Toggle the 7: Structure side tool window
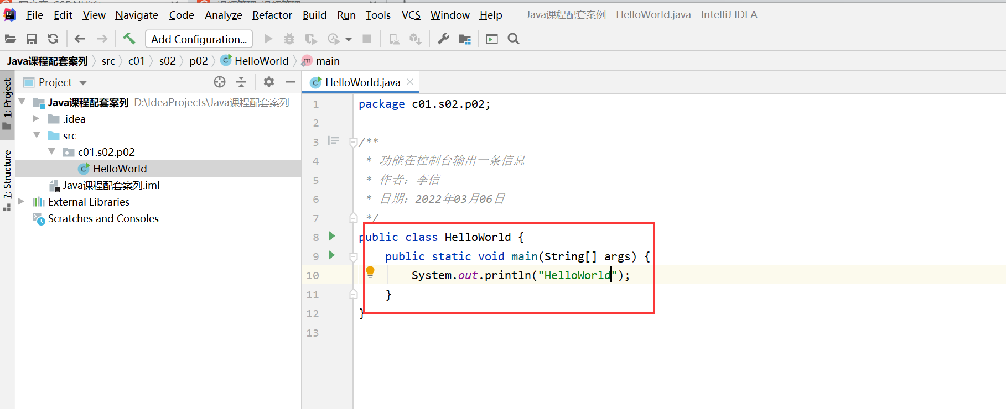 [7, 180]
